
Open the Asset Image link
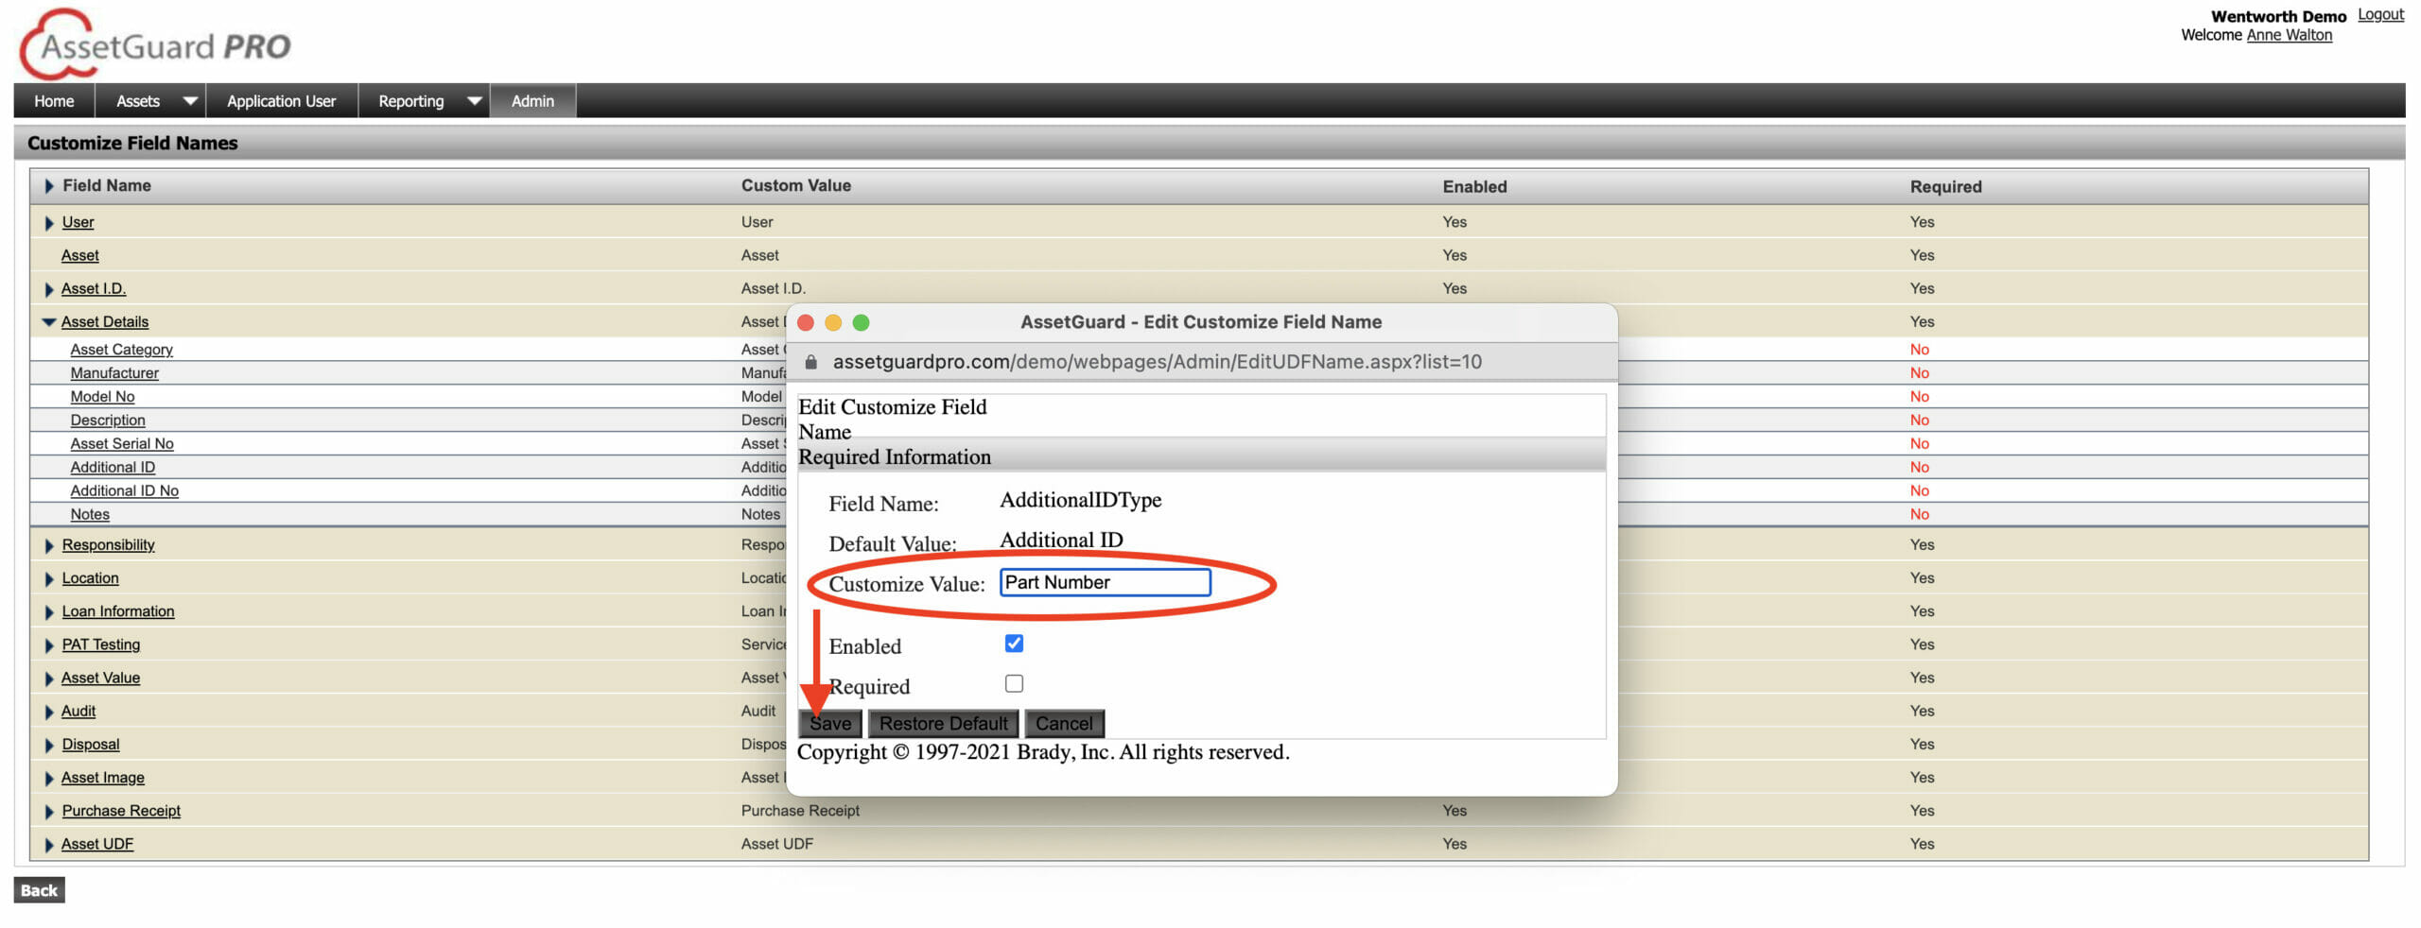[103, 779]
